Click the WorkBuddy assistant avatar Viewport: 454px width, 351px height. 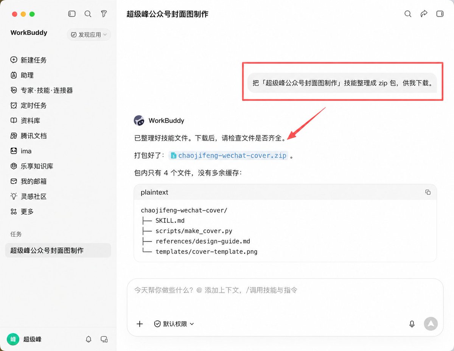[x=139, y=121]
